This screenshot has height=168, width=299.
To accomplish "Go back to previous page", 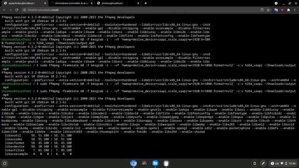I will tap(4, 10).
